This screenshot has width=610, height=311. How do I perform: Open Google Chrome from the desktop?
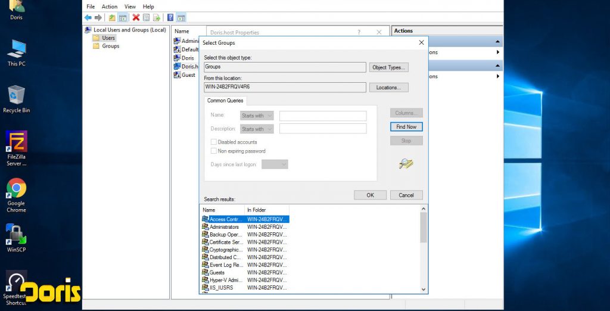click(x=16, y=189)
